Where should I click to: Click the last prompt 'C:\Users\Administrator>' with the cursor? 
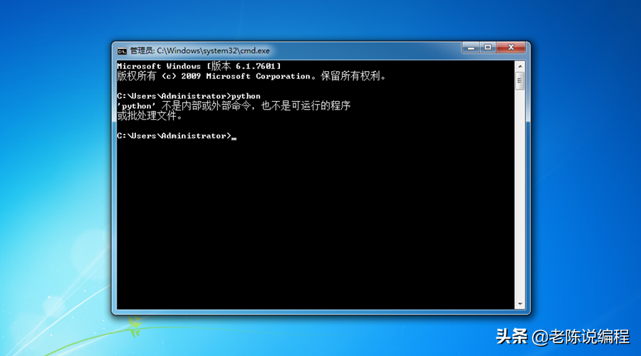click(x=177, y=136)
